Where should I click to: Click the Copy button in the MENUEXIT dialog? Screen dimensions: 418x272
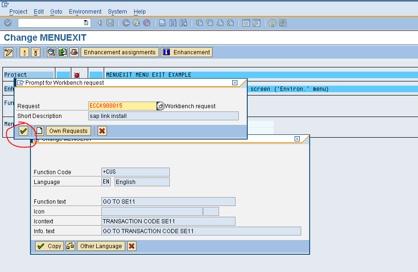click(x=49, y=246)
